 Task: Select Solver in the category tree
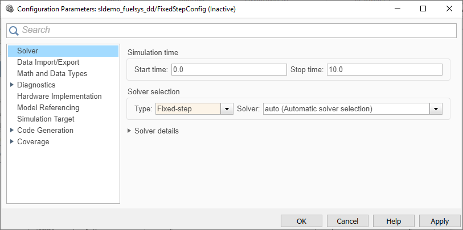click(x=28, y=51)
